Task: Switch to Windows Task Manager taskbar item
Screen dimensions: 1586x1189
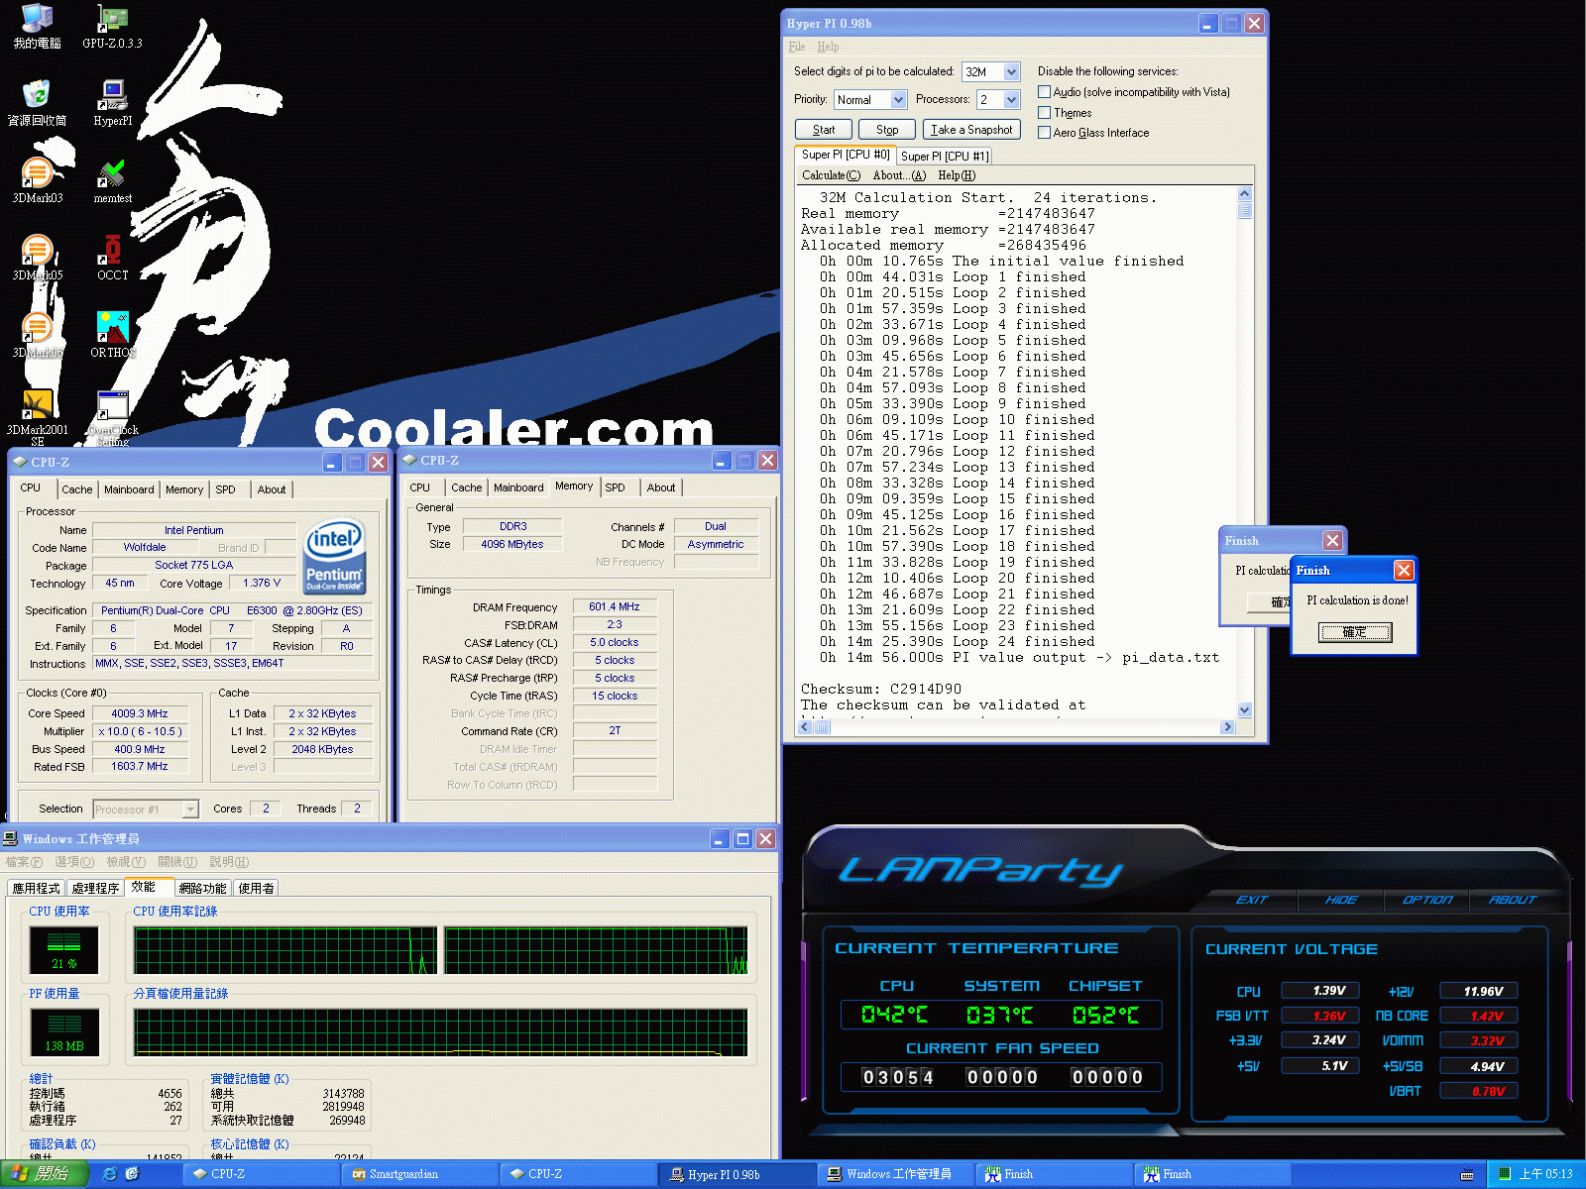Action: (895, 1174)
